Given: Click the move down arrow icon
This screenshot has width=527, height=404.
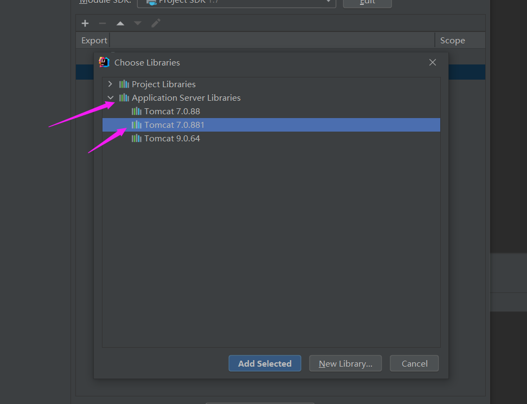Looking at the screenshot, I should 138,23.
